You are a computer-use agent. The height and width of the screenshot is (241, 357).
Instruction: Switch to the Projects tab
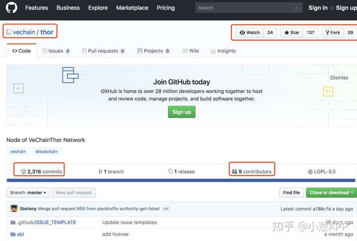pos(153,51)
